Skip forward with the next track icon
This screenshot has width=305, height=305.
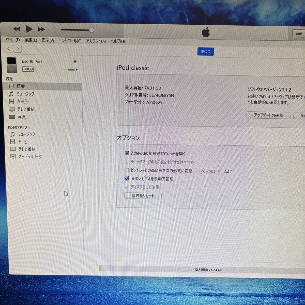coord(41,29)
